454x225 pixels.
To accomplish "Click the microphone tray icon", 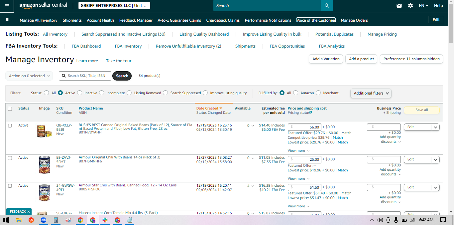I will (396, 220).
